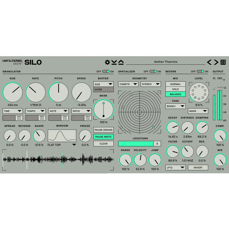Viewport: 229px width, 229px height.
Task: Select SOLO reverb mix mode
Action: [175, 89]
